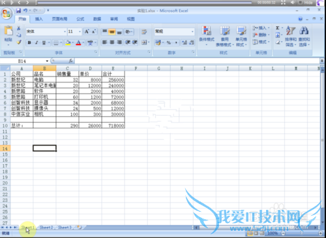The image size is (326, 238).
Task: Open the font name dropdown
Action: [65, 31]
